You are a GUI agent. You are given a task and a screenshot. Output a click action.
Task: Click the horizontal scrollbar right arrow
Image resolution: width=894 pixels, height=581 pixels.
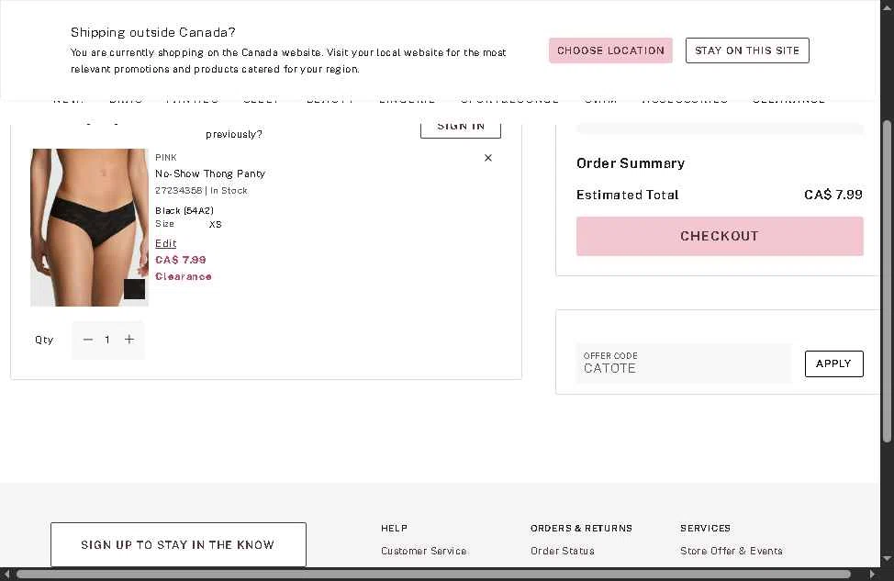pyautogui.click(x=872, y=575)
